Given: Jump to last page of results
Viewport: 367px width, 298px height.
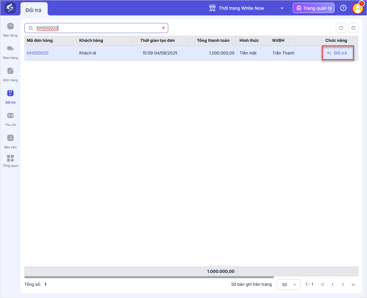Looking at the screenshot, I should [x=353, y=284].
